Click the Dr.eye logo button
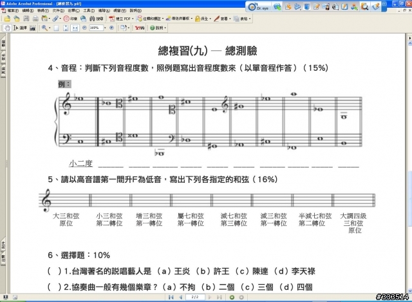This screenshot has height=302, width=412. click(x=259, y=7)
